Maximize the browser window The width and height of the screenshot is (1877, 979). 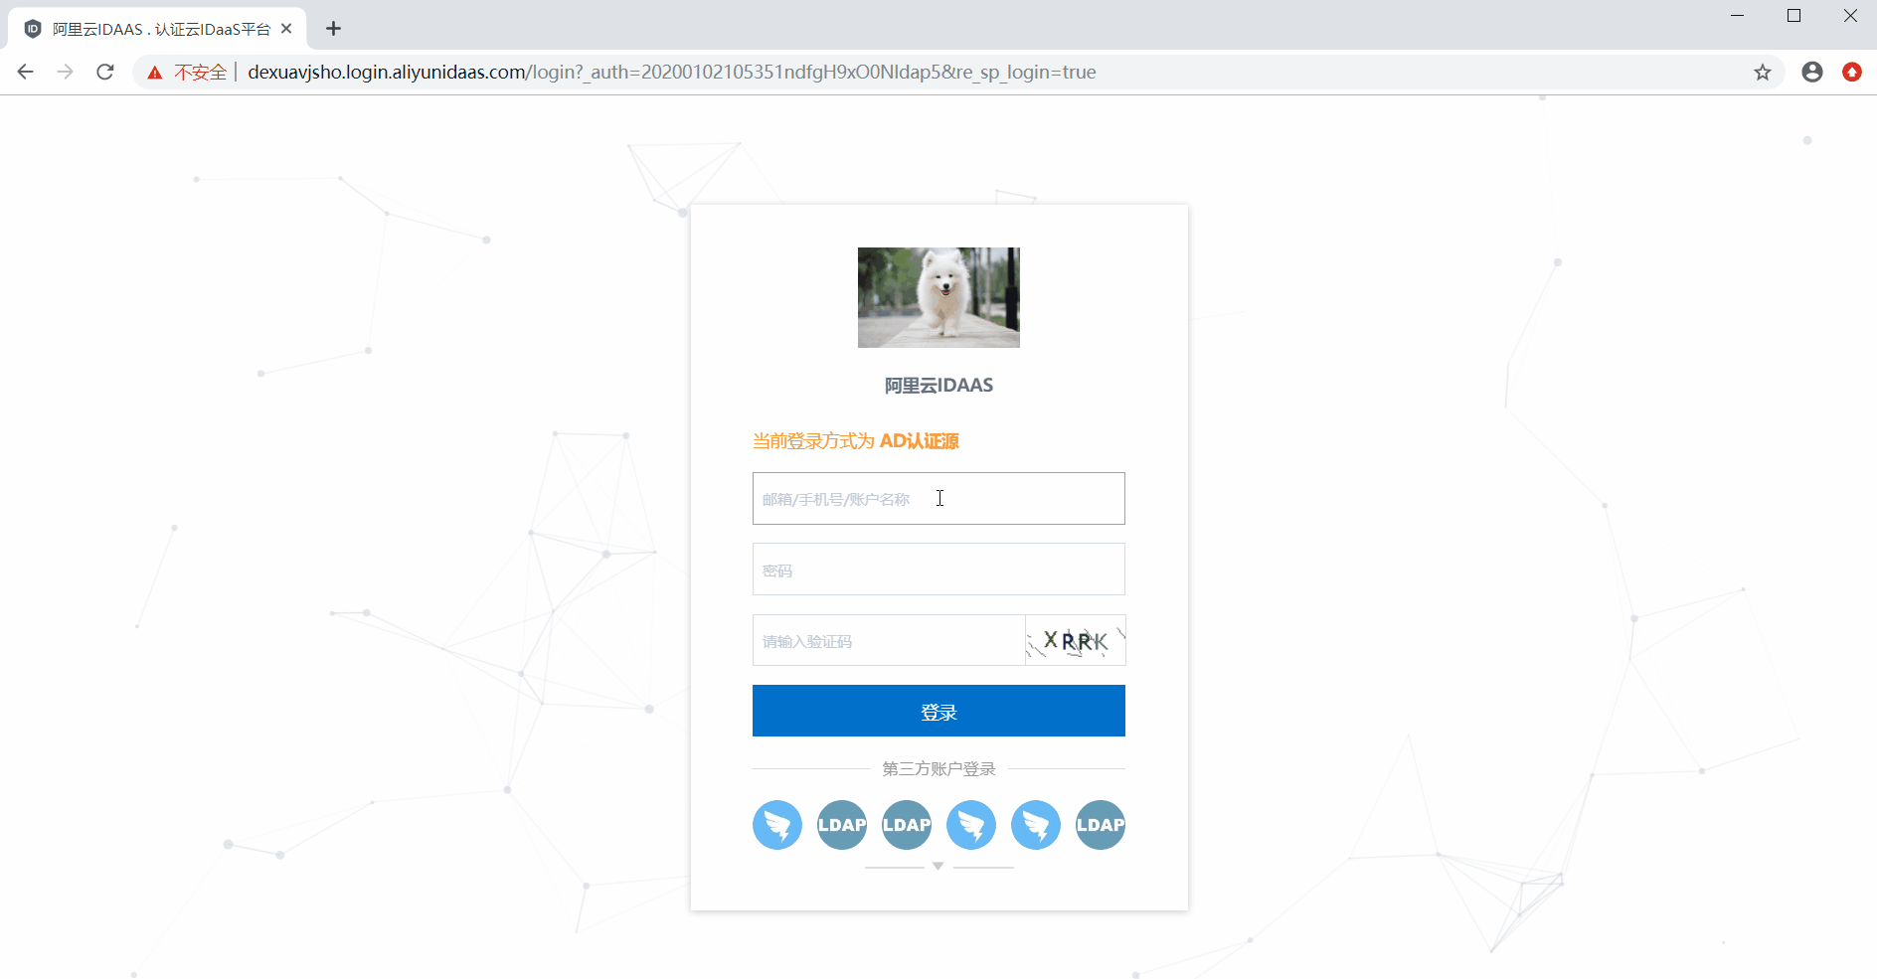1794,16
